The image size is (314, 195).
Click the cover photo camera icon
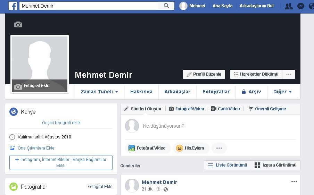point(18,24)
